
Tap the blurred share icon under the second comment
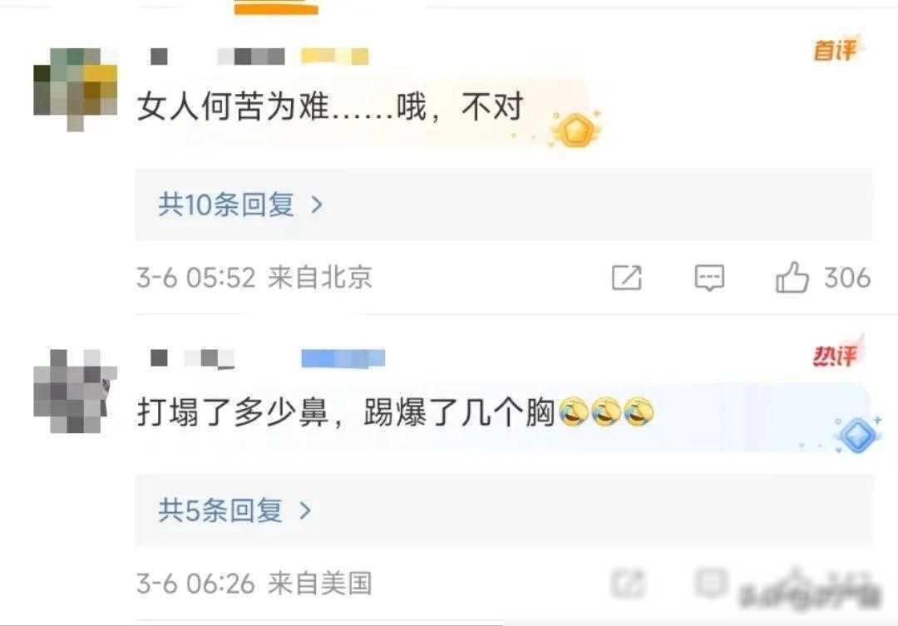629,584
